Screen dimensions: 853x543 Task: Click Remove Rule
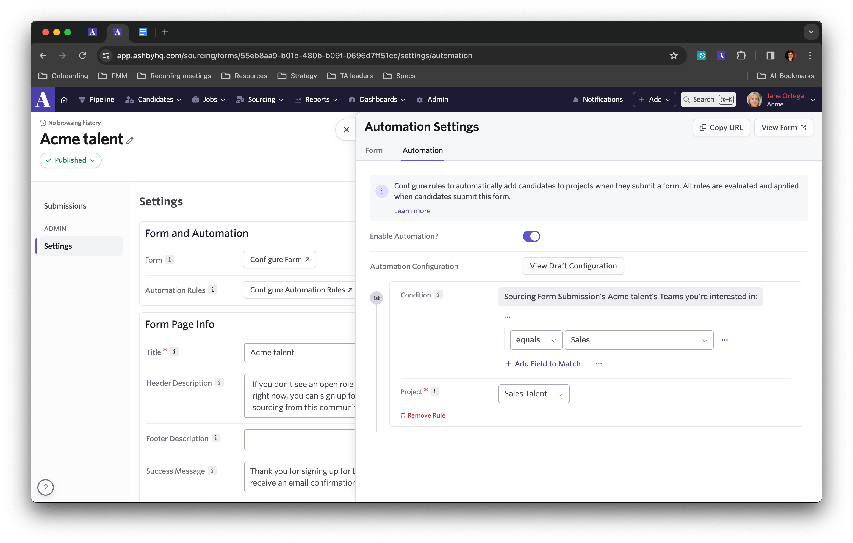pyautogui.click(x=423, y=415)
